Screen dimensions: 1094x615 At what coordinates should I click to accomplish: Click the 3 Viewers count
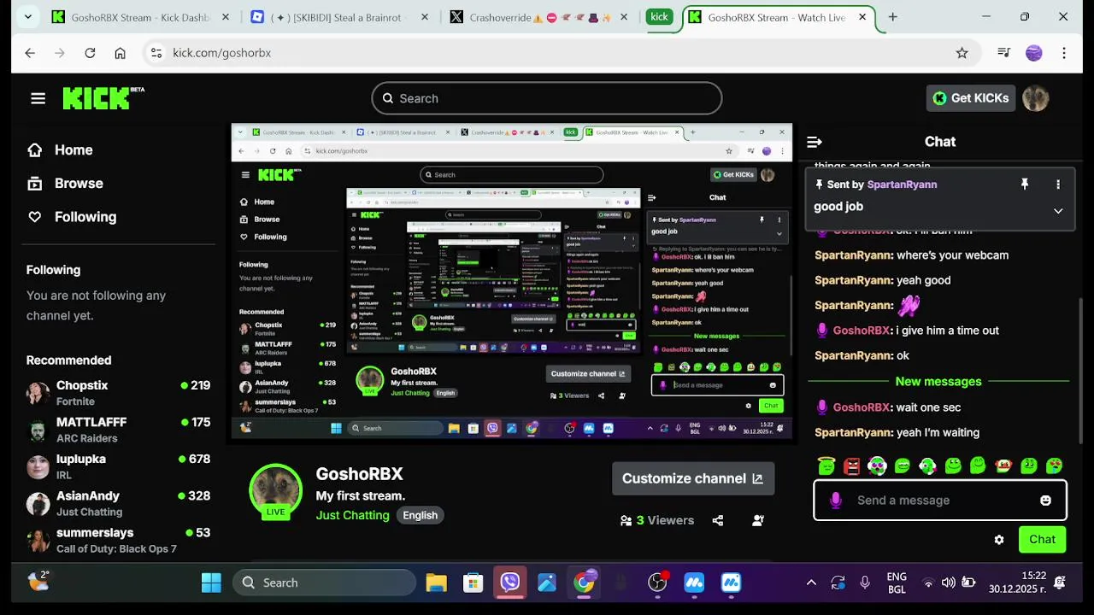tap(656, 520)
